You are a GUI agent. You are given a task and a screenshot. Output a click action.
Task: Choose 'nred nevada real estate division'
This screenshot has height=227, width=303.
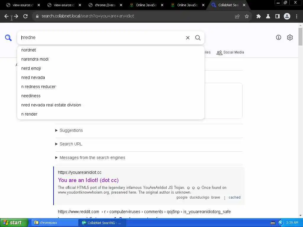click(x=111, y=105)
